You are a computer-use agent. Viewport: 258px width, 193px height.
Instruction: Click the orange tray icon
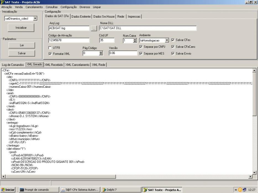[240, 190]
